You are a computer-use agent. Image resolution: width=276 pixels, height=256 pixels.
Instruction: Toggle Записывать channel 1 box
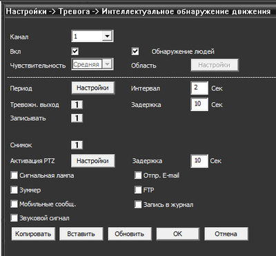77,118
